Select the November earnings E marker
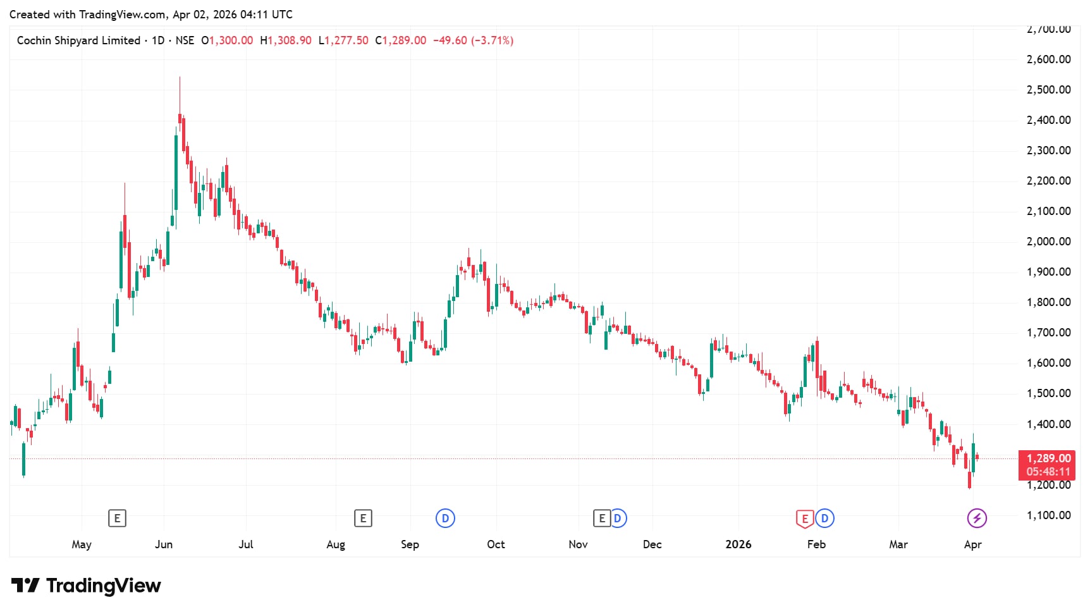 (602, 519)
